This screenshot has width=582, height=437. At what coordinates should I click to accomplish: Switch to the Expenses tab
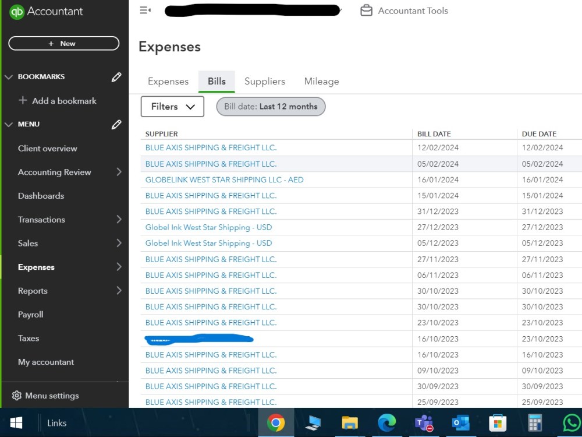coord(168,82)
